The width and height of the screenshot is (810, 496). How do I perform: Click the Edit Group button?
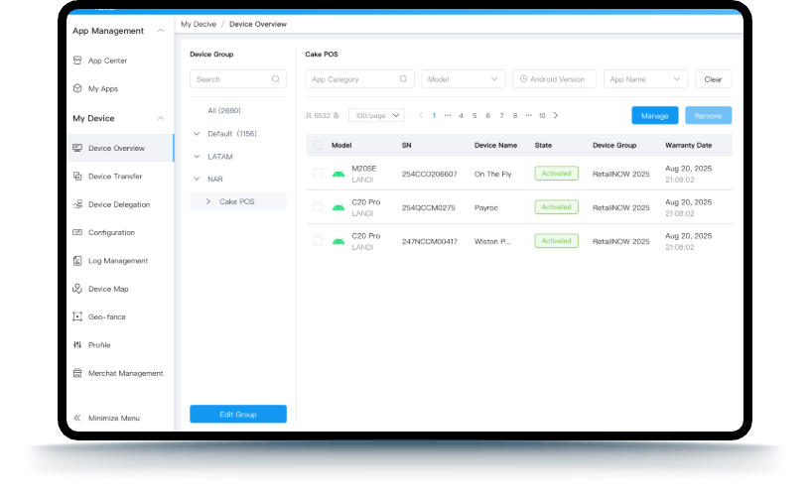238,414
